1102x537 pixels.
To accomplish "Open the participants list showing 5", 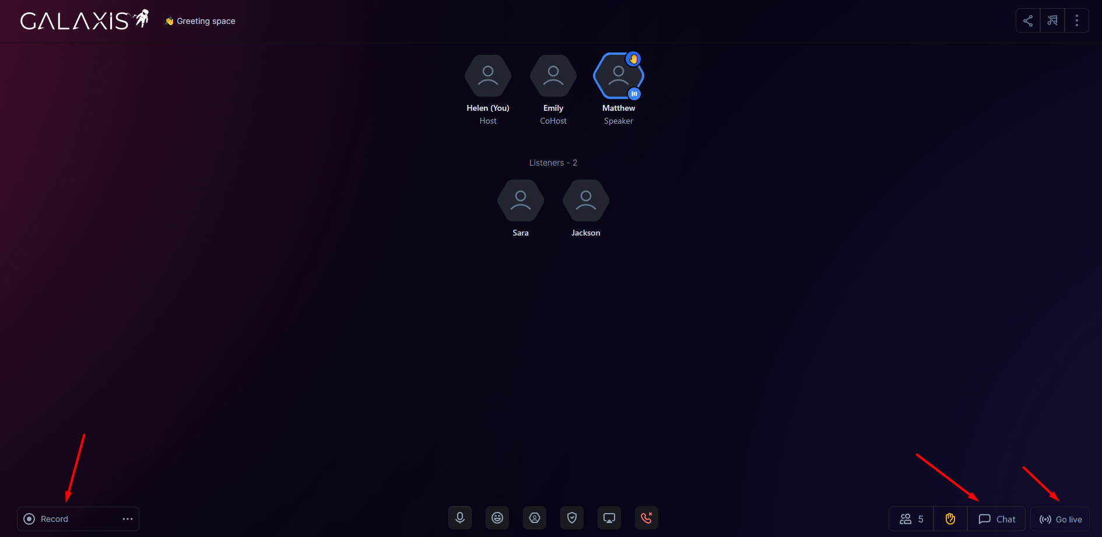I will [x=911, y=519].
